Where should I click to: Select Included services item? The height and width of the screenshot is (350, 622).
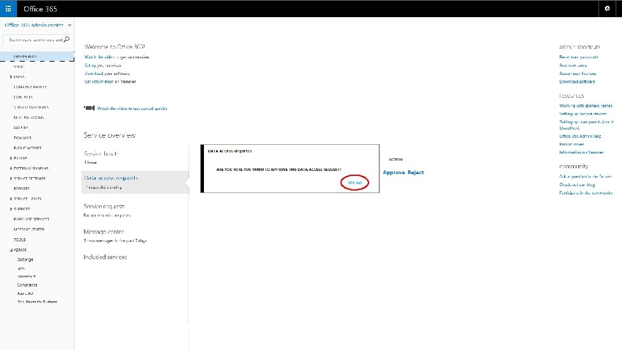pyautogui.click(x=105, y=257)
